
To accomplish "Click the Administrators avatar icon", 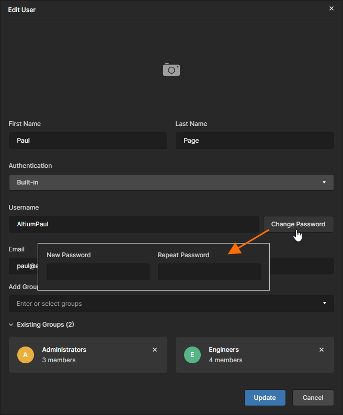I will pos(25,355).
